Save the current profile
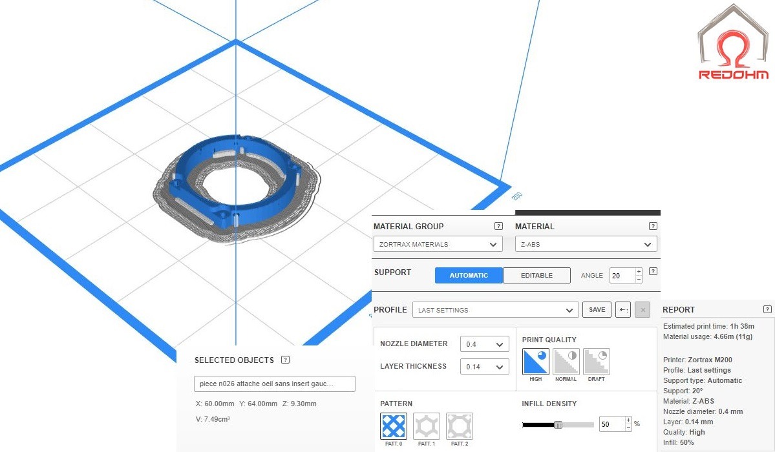 click(x=597, y=310)
